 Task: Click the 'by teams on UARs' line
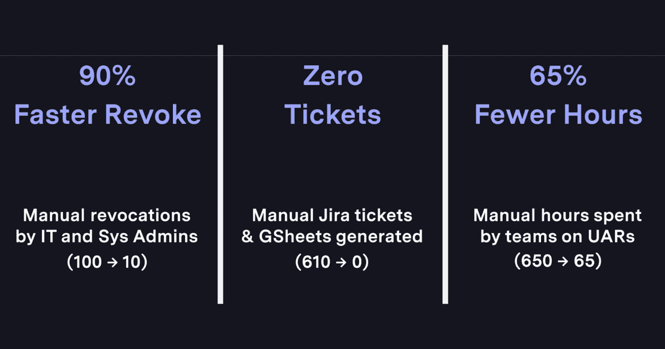(x=558, y=237)
